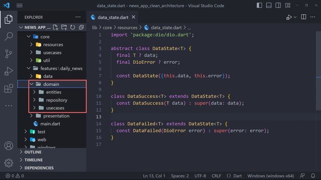Show additional activity bar views ellipsis
Image resolution: width=321 pixels, height=180 pixels.
click(9, 105)
